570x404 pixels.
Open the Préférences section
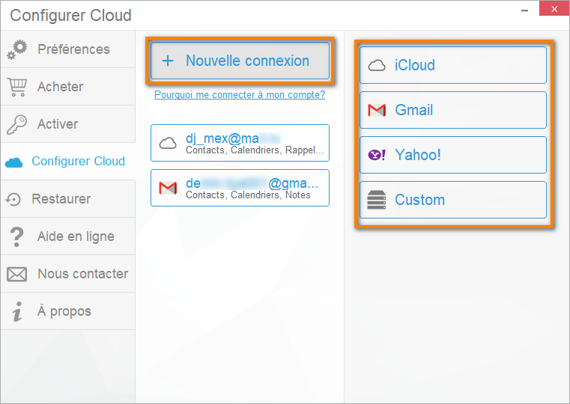(x=73, y=49)
